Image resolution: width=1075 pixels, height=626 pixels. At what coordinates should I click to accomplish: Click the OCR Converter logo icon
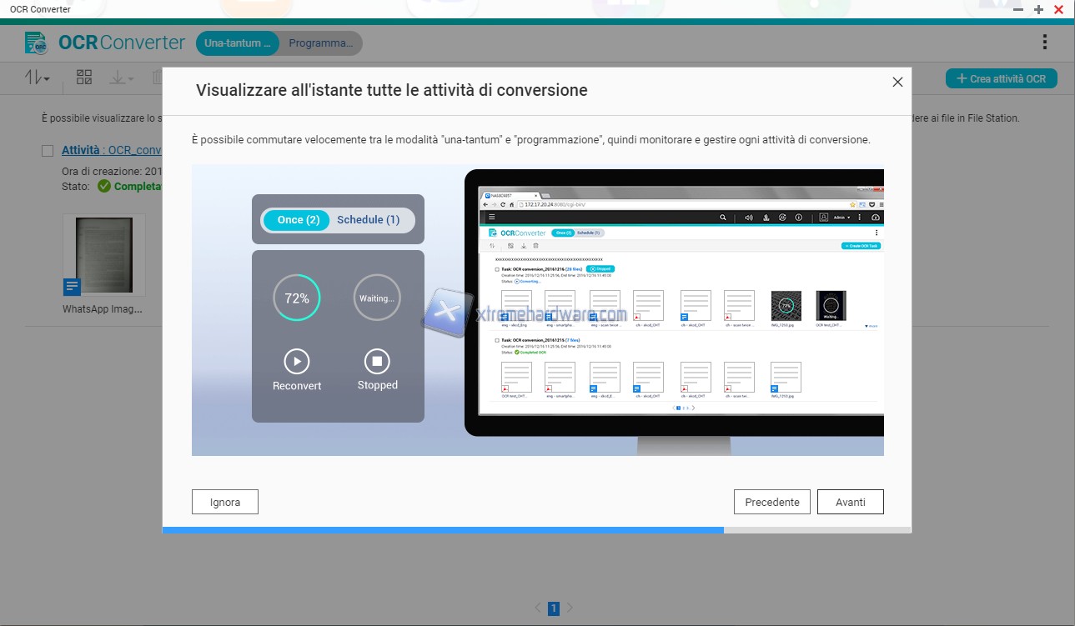tap(36, 43)
